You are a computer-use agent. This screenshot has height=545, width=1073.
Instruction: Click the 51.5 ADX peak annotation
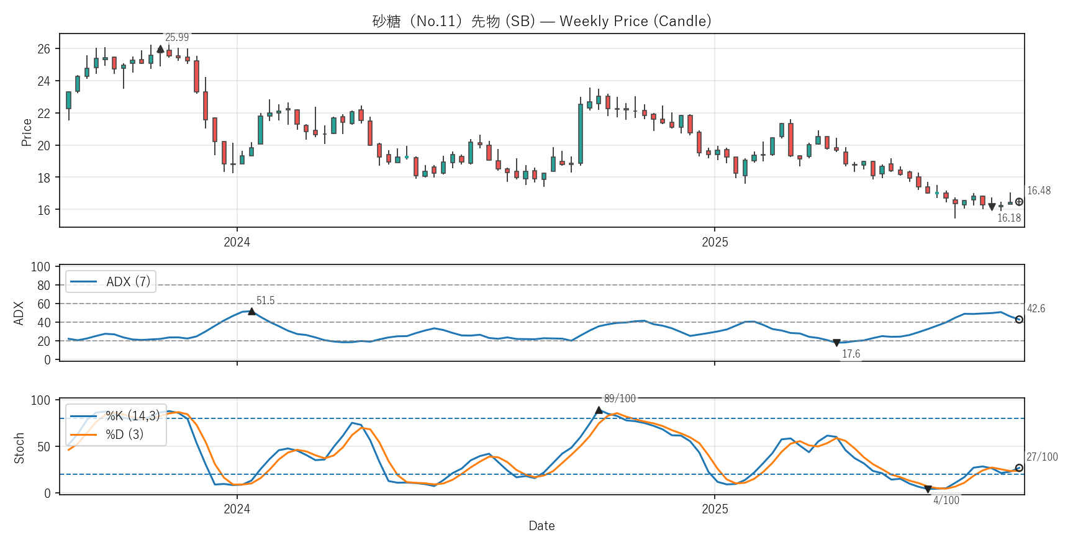point(265,301)
